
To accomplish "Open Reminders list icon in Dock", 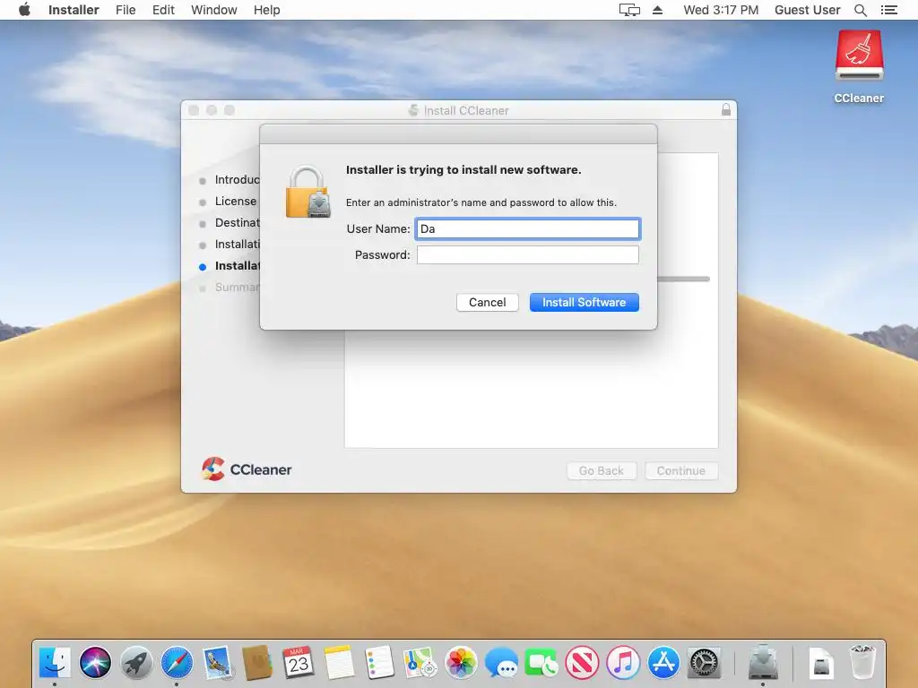I will click(x=379, y=663).
